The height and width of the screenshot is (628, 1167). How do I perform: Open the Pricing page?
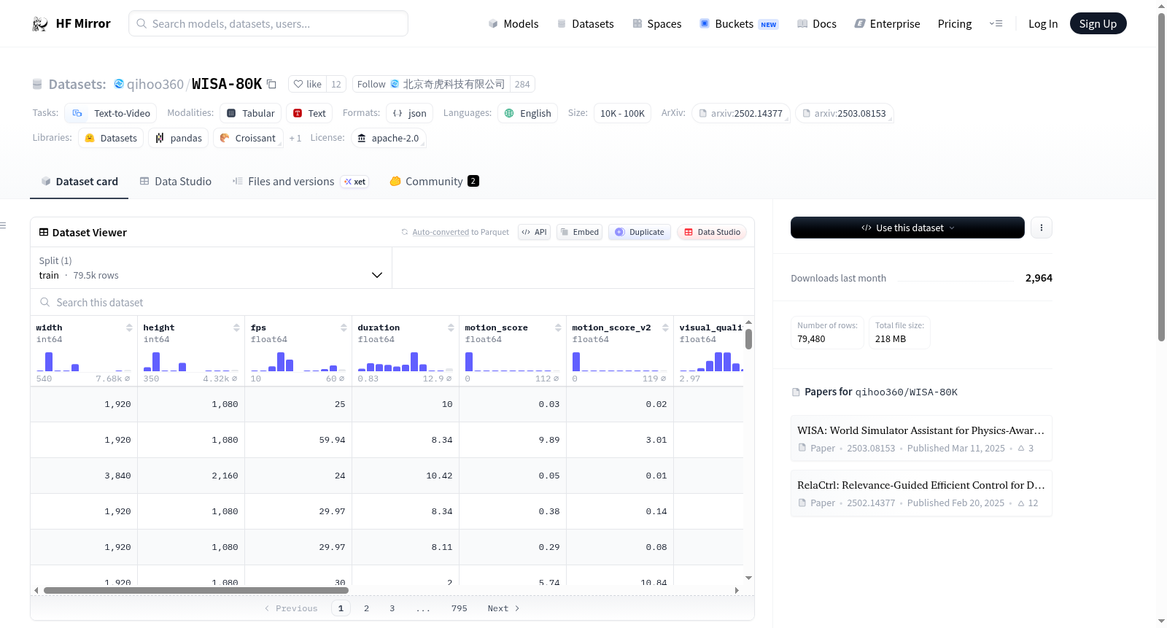click(x=955, y=24)
